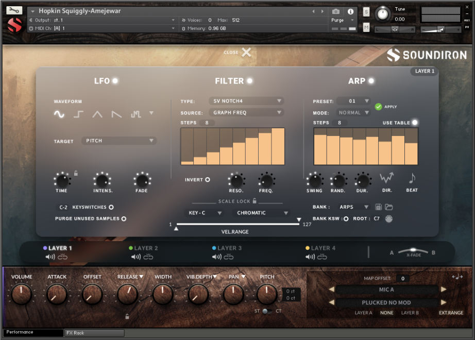Open the arp bank folder icon
This screenshot has height=340, width=475.
pos(389,207)
